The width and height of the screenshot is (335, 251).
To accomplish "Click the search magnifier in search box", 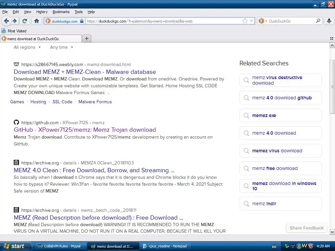I will (x=318, y=21).
